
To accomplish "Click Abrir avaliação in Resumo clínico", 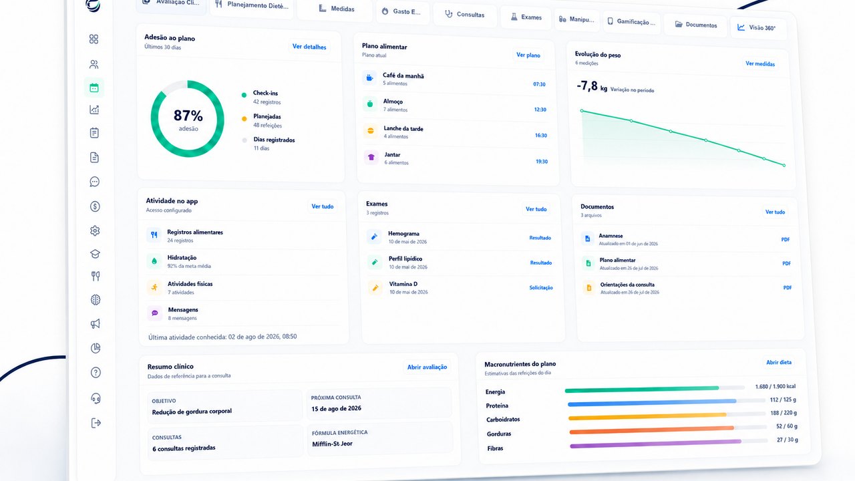I will pyautogui.click(x=427, y=367).
